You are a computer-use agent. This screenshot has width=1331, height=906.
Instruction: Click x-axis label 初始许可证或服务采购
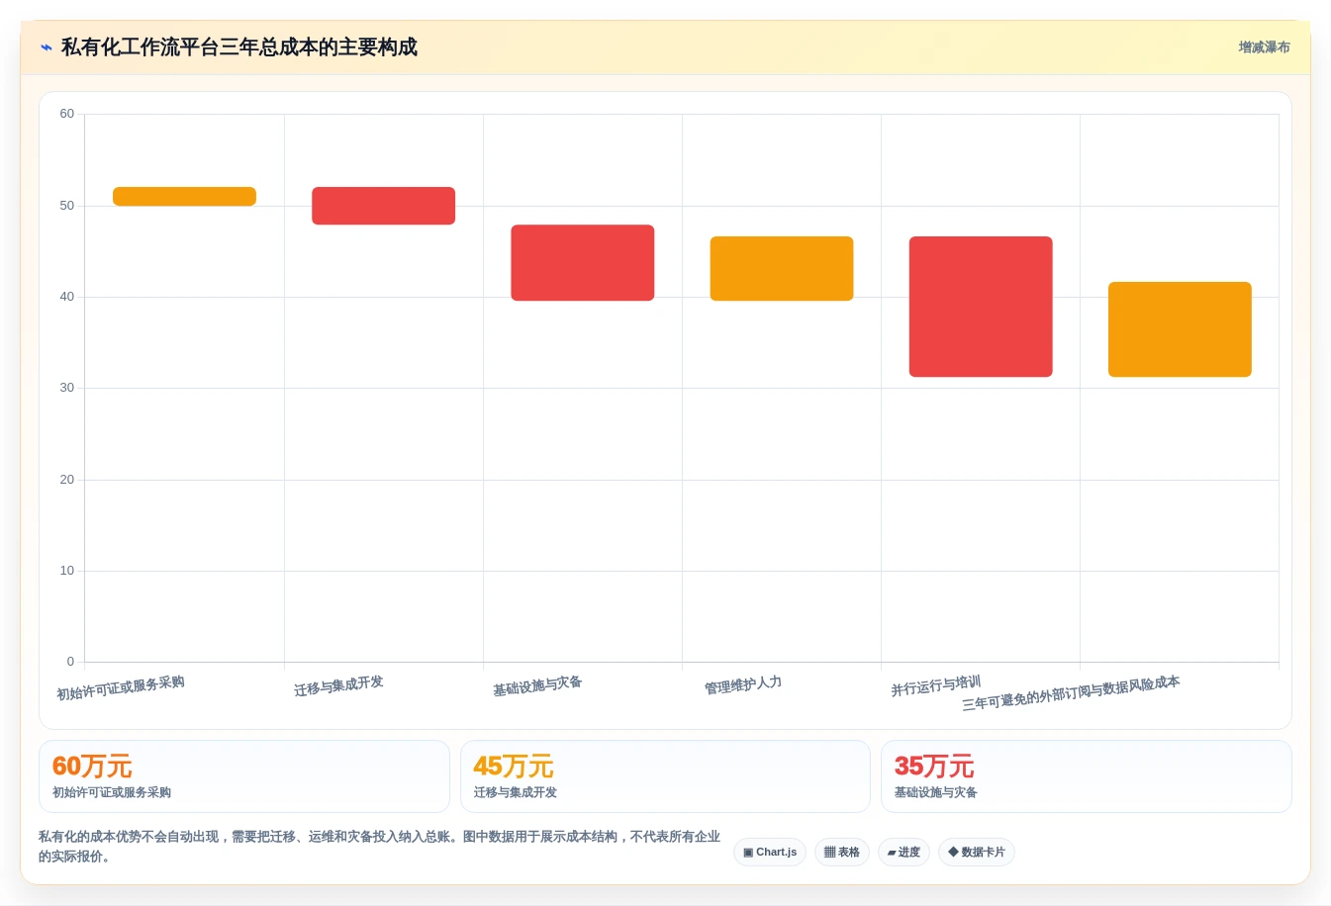click(x=121, y=688)
